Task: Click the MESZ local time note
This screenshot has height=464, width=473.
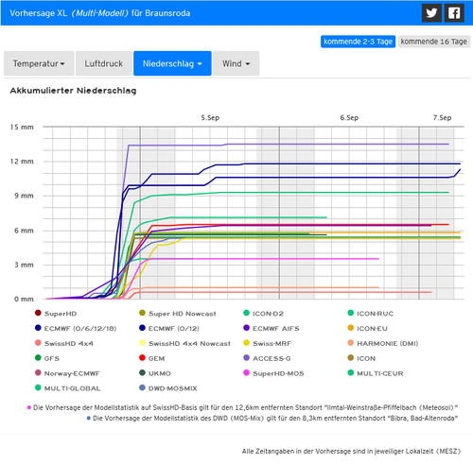Action: pyautogui.click(x=351, y=452)
